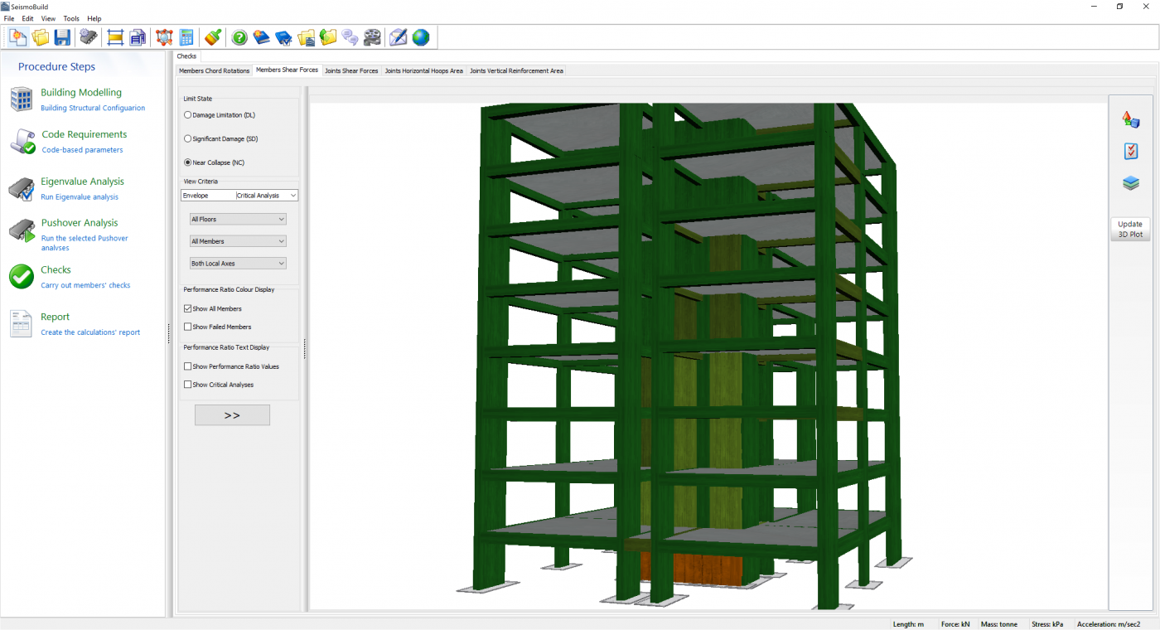Click Create the calculations' report link

[90, 332]
